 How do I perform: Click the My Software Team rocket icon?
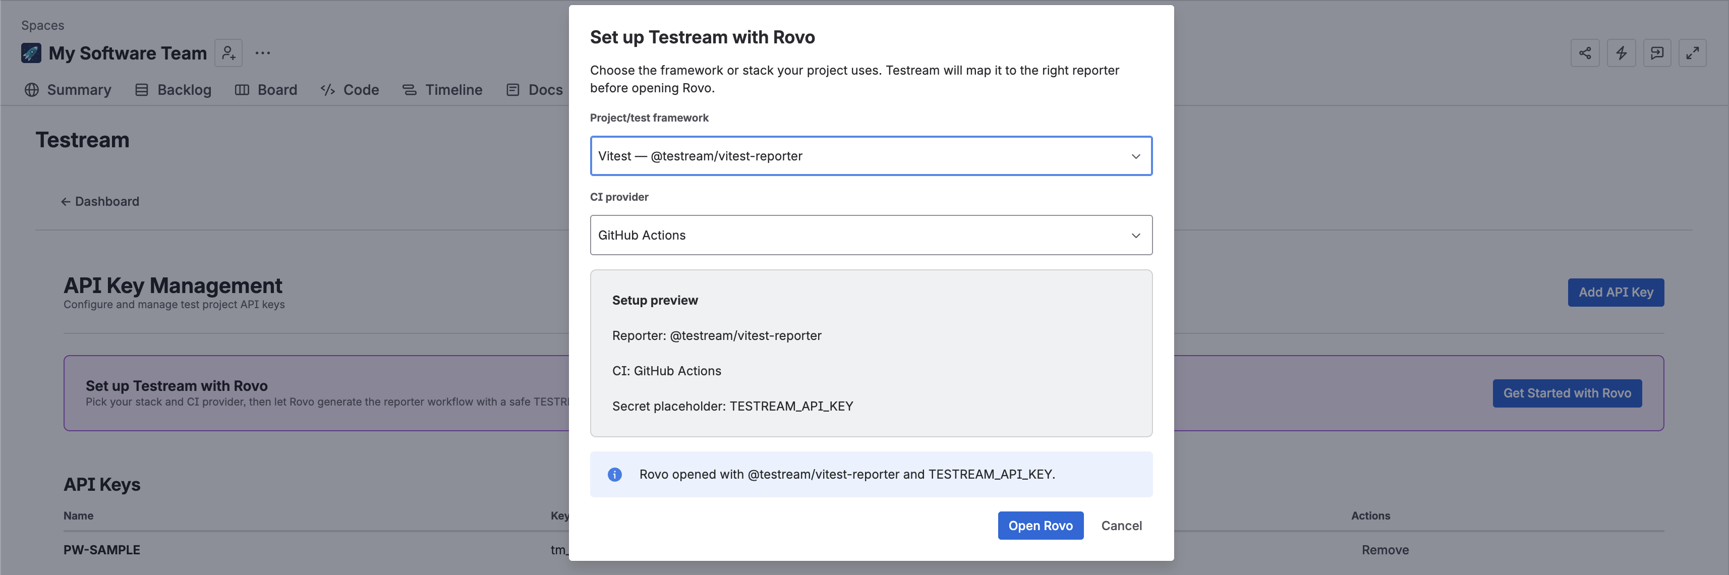point(31,53)
